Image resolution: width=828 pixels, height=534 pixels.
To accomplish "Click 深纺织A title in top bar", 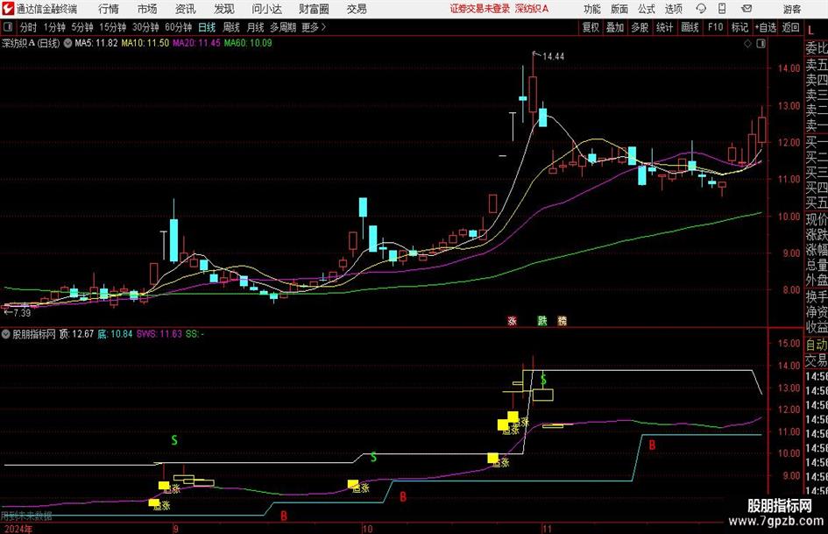I will click(x=531, y=9).
